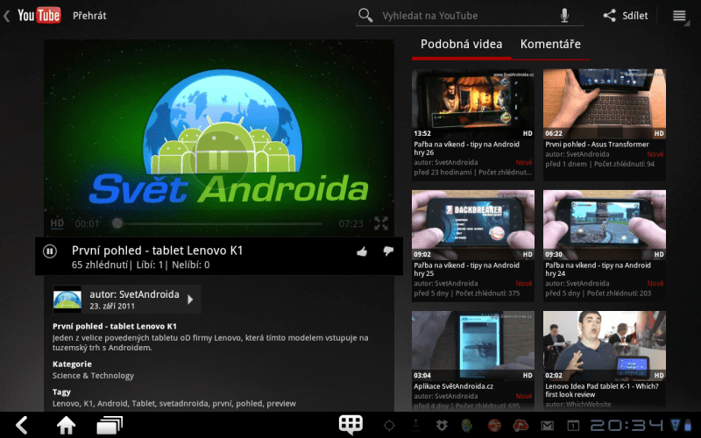The width and height of the screenshot is (701, 438).
Task: Click the Přehrát label in the top bar
Action: (89, 16)
